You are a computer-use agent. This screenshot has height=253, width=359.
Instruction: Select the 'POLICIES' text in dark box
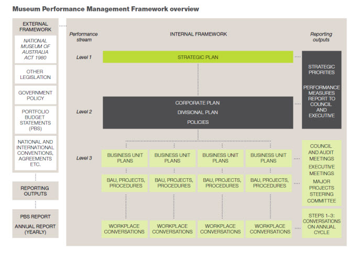pyautogui.click(x=198, y=122)
